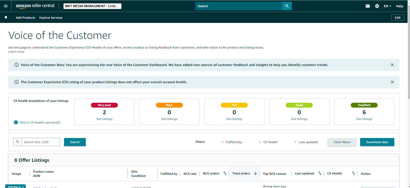Screen dimensions: 410x188
Task: Click the 8 Offer Listings heading
Action: coord(32,160)
